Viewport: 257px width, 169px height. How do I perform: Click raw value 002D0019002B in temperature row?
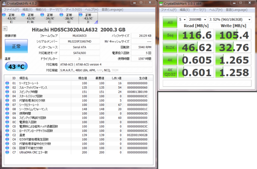click(x=137, y=135)
